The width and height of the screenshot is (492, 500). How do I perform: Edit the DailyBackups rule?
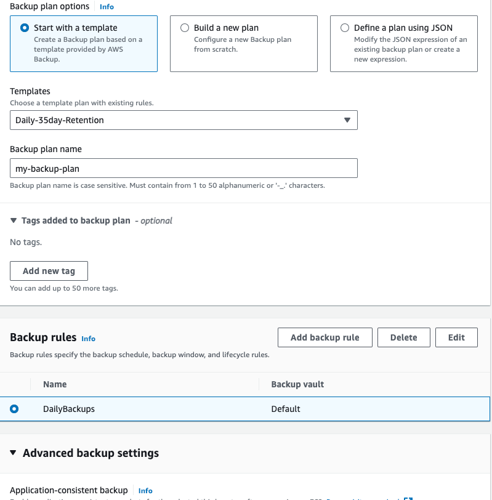pos(456,337)
